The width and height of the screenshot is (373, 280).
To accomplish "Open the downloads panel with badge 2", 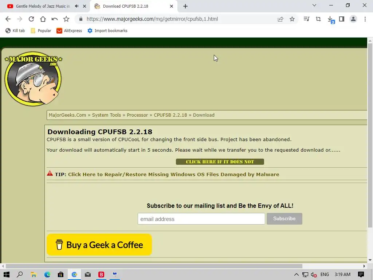I will [331, 20].
